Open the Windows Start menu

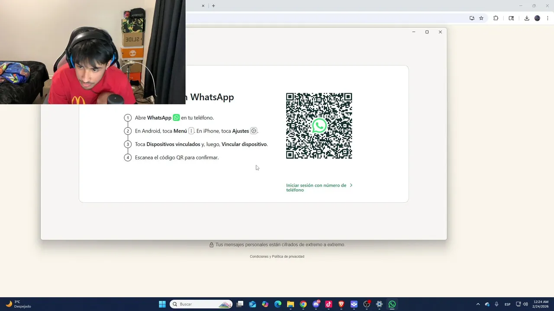(x=162, y=304)
